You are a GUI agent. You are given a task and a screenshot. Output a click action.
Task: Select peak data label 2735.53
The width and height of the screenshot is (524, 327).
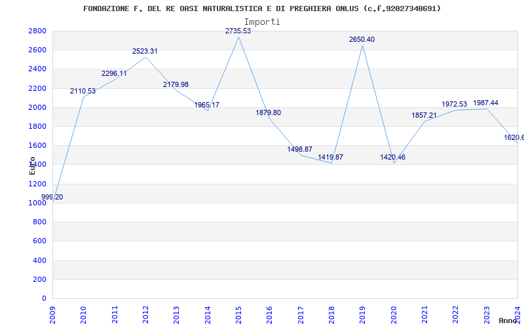pos(238,31)
